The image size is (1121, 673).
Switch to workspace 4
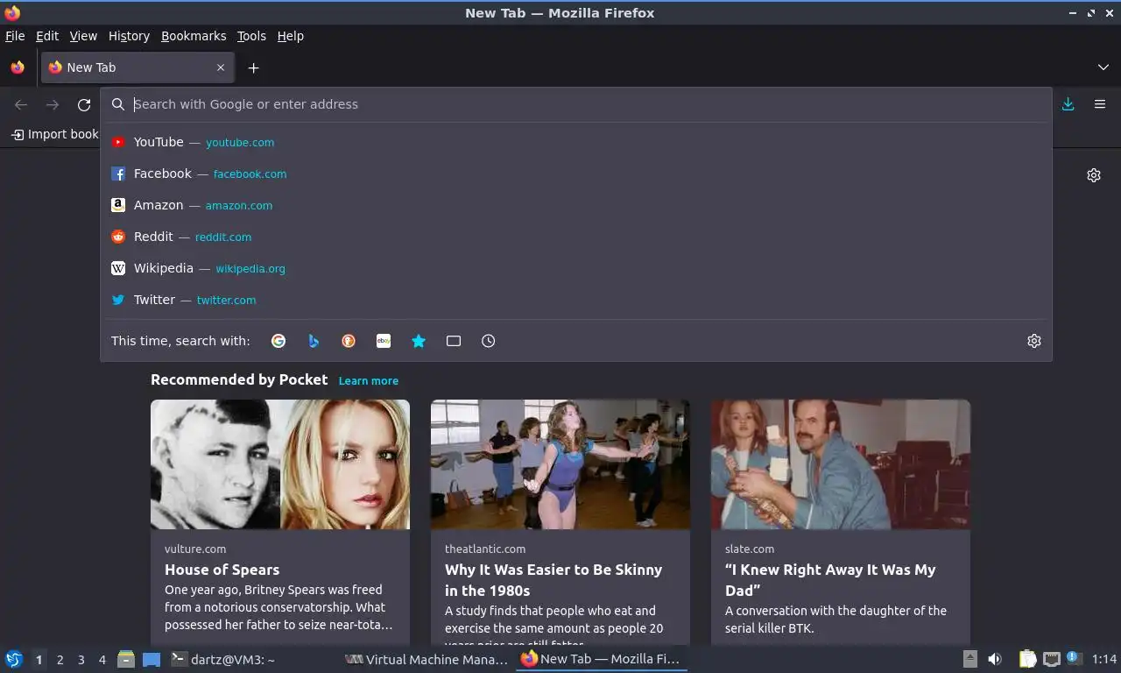point(102,660)
